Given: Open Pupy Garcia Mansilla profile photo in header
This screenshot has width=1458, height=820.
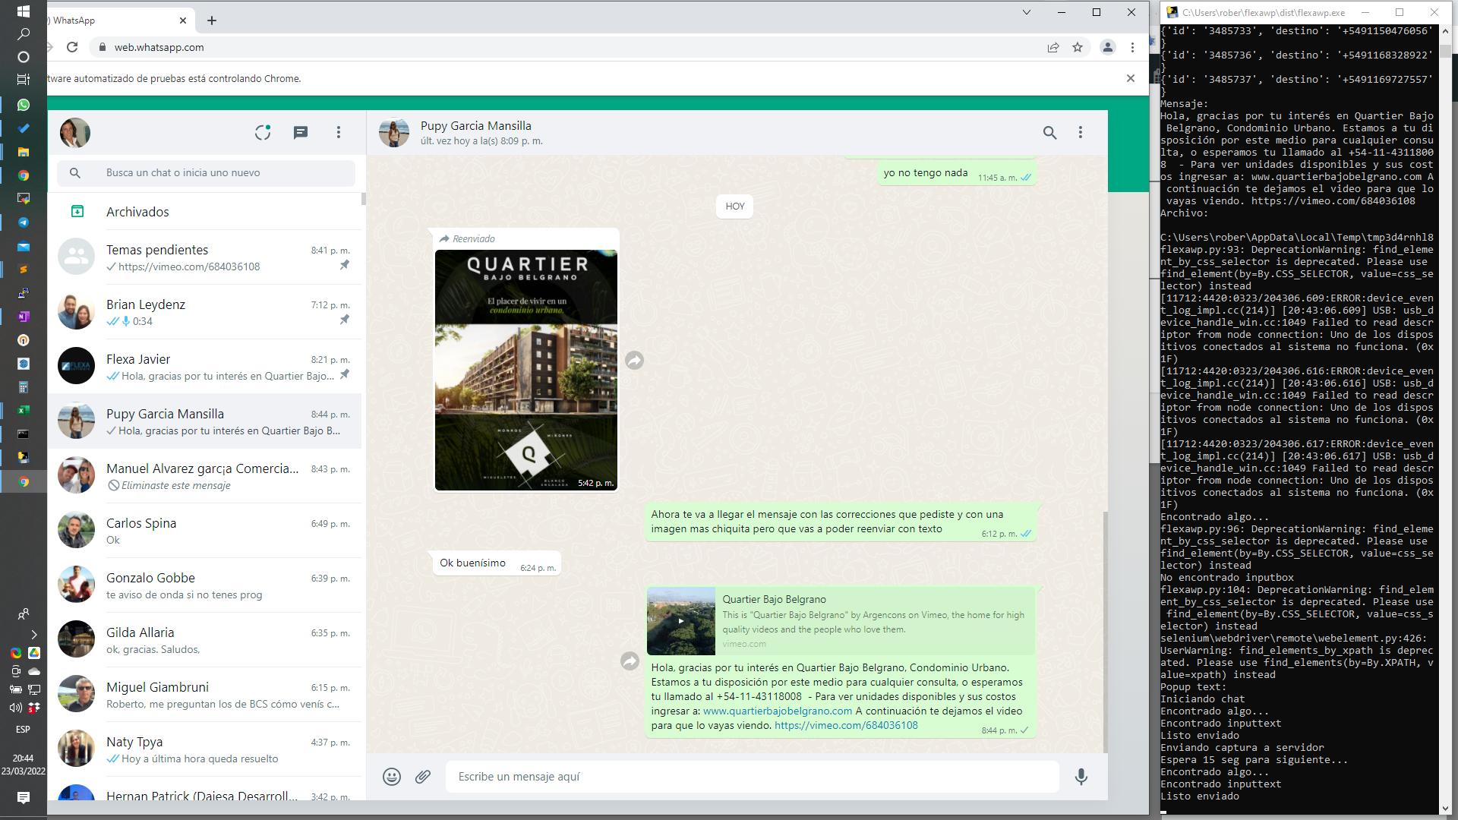Looking at the screenshot, I should pyautogui.click(x=394, y=132).
